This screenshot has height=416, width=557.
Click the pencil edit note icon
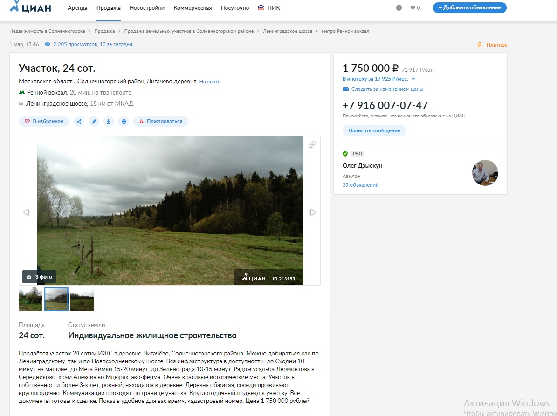94,122
